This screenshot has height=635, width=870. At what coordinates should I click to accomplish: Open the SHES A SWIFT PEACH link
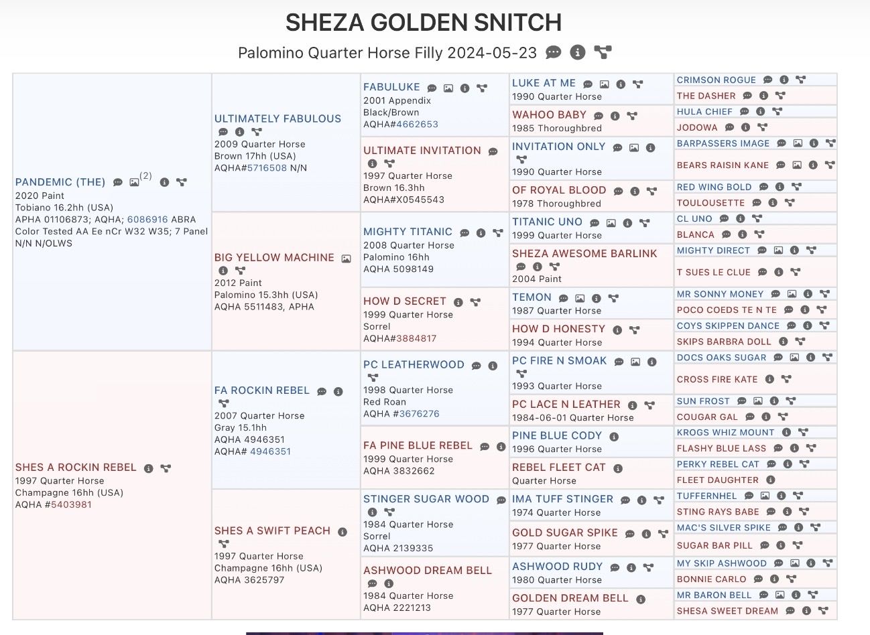pyautogui.click(x=272, y=531)
